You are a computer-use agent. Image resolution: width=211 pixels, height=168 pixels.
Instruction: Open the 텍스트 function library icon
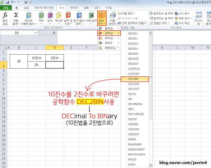(x=59, y=15)
